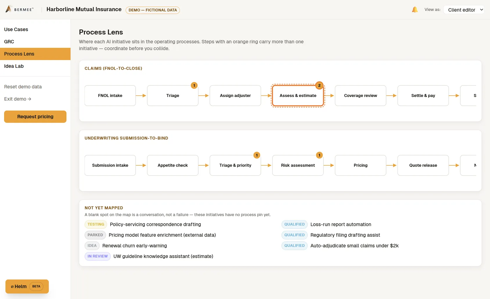The height and width of the screenshot is (299, 490).
Task: Click Reset demo data
Action: (23, 87)
